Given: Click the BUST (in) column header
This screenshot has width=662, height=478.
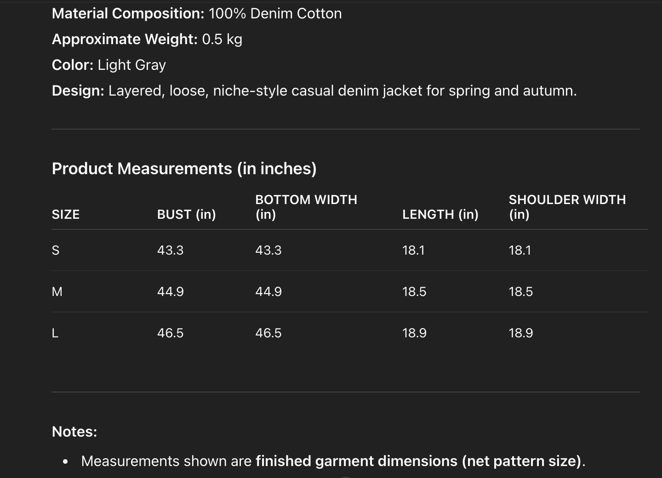Looking at the screenshot, I should 186,215.
